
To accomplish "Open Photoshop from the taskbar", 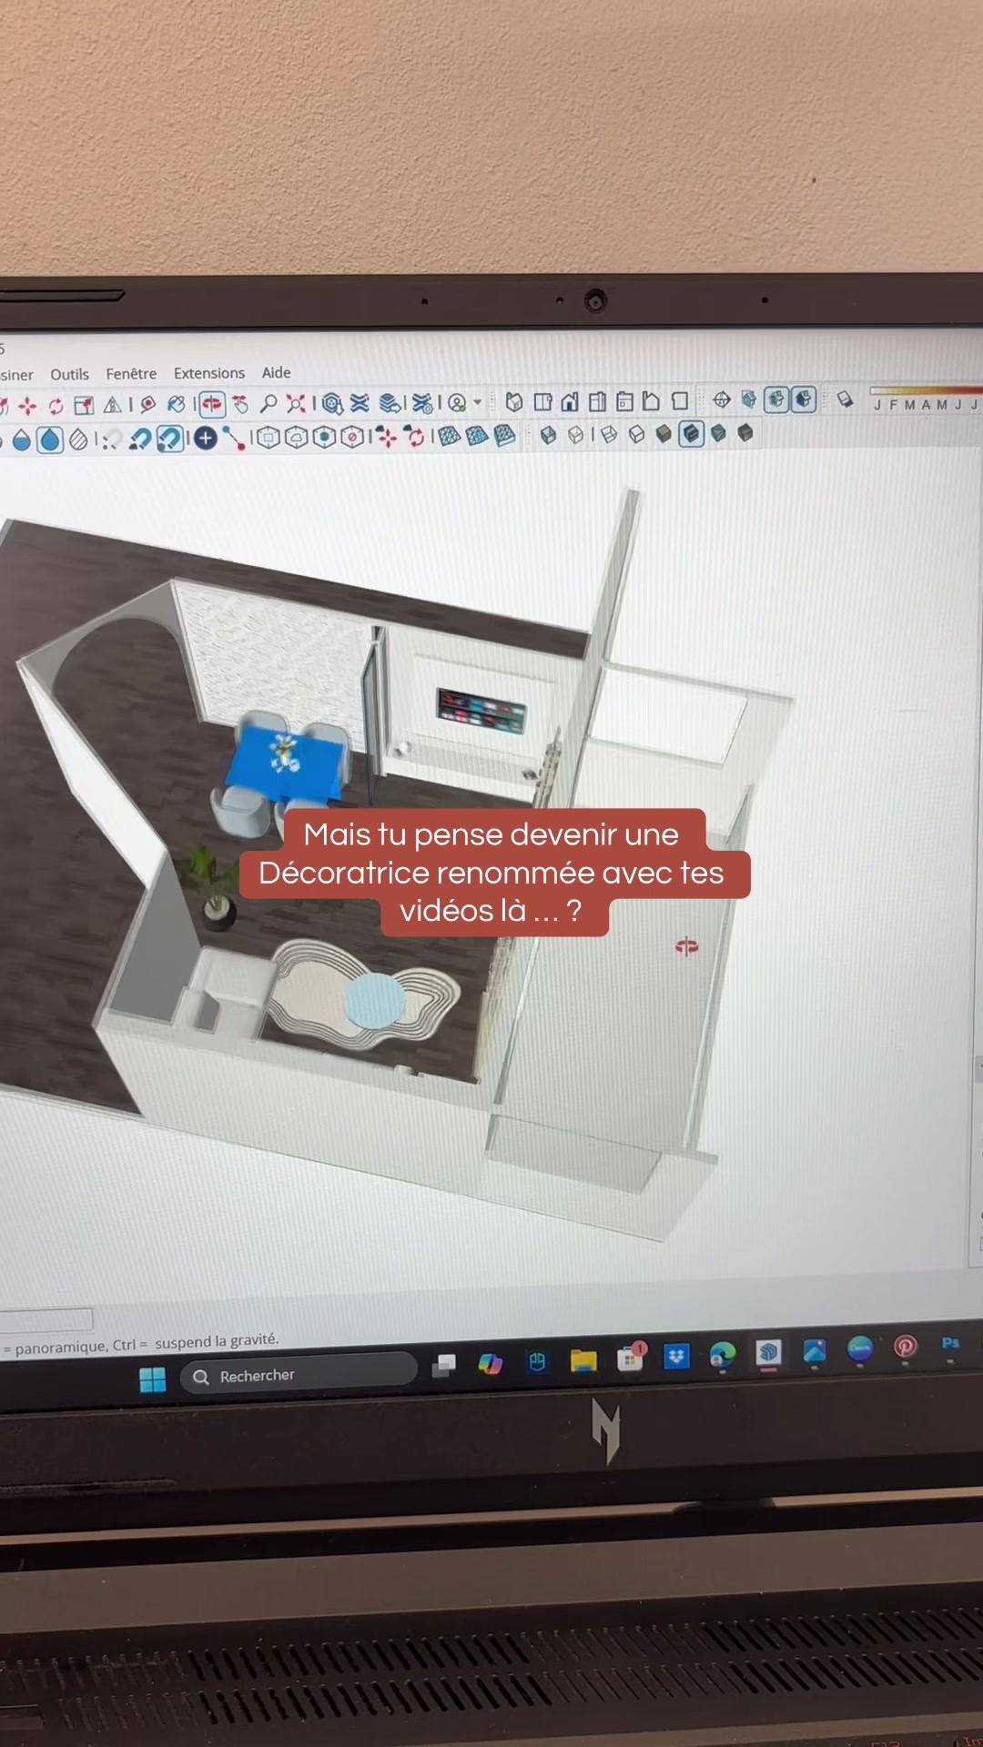I will (x=950, y=1343).
